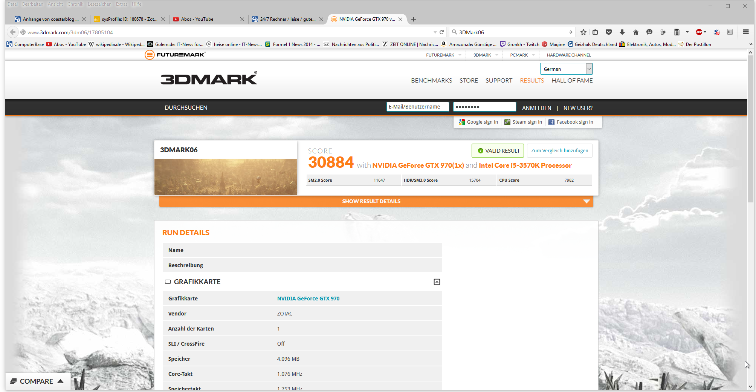756x392 pixels.
Task: Open the Gronkh - Twitch bookmark
Action: click(x=519, y=44)
